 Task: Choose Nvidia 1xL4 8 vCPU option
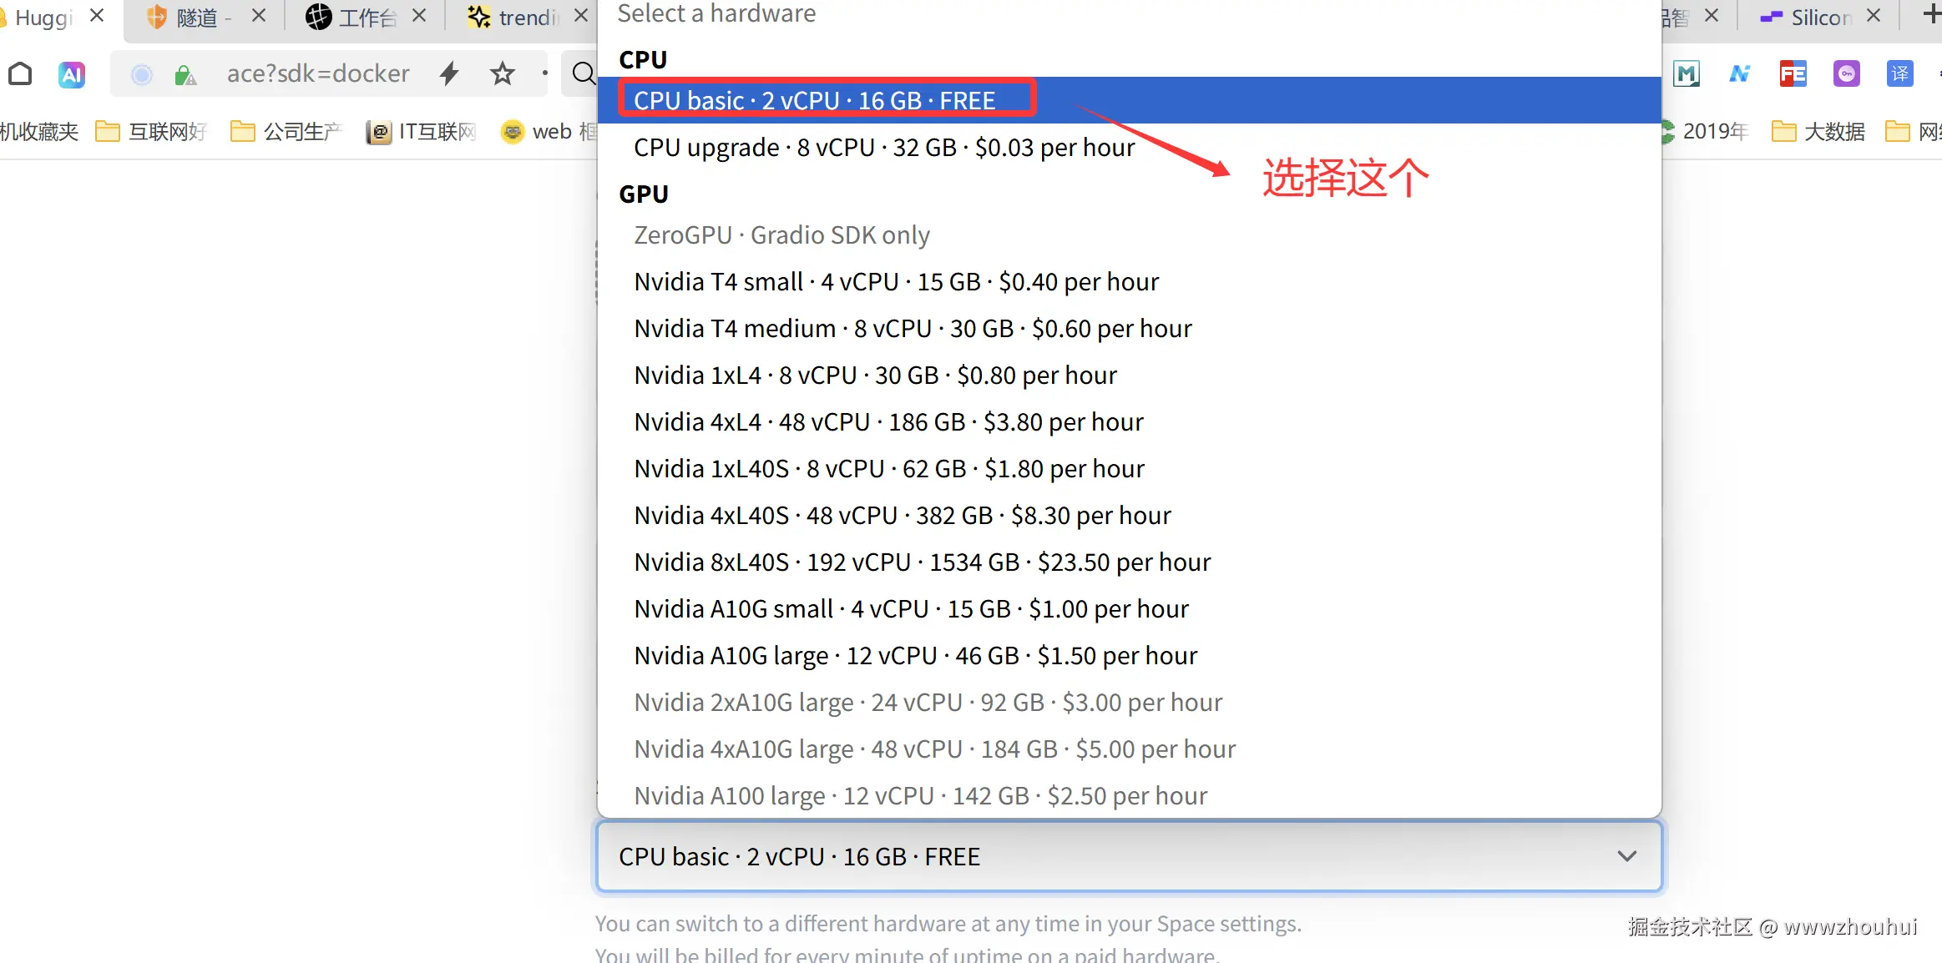(x=1129, y=376)
